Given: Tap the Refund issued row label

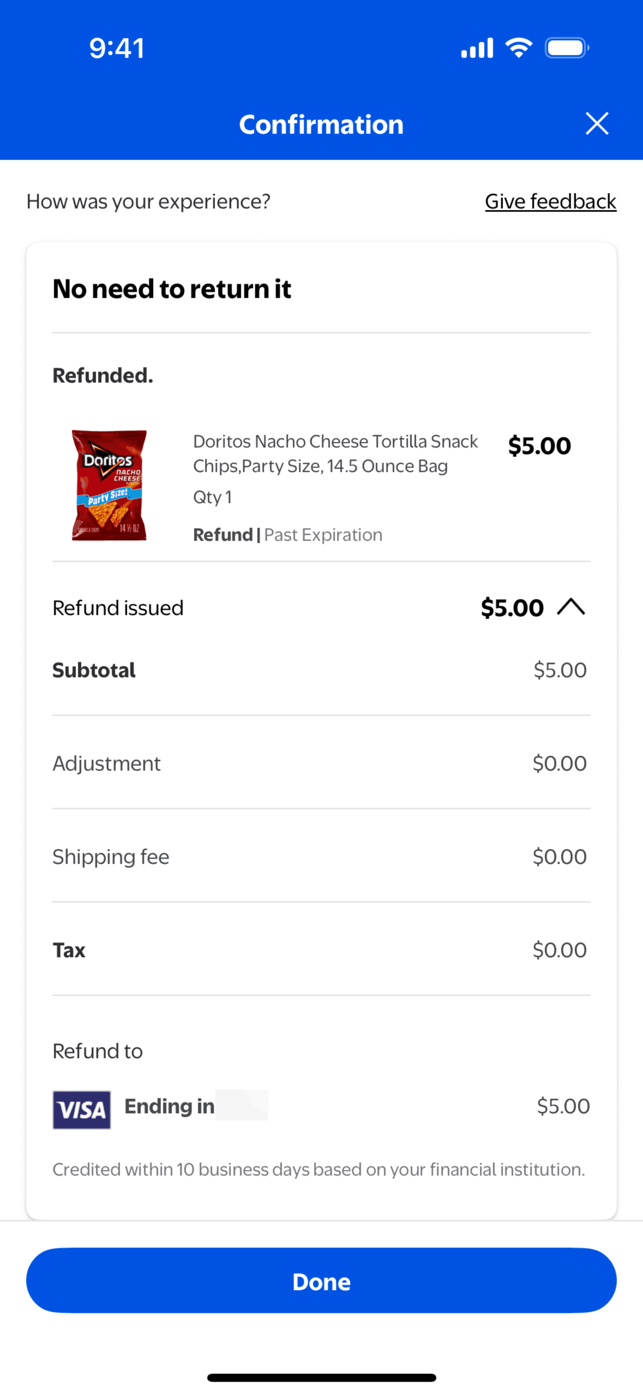Looking at the screenshot, I should (x=118, y=607).
